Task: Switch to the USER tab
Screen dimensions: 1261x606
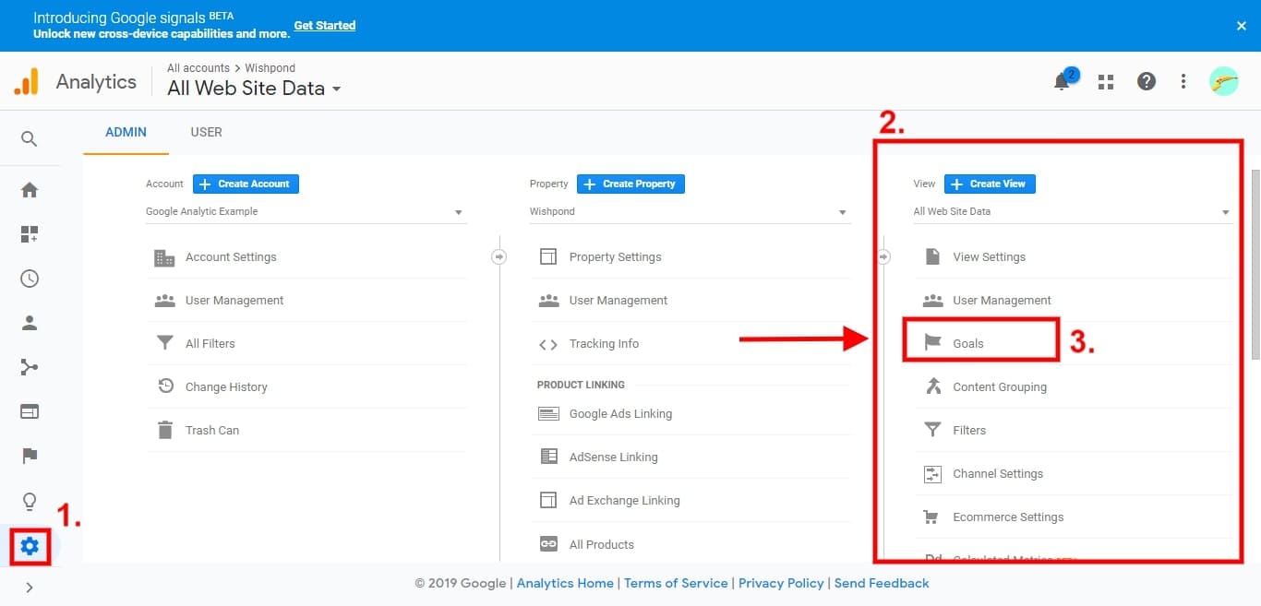Action: click(206, 132)
